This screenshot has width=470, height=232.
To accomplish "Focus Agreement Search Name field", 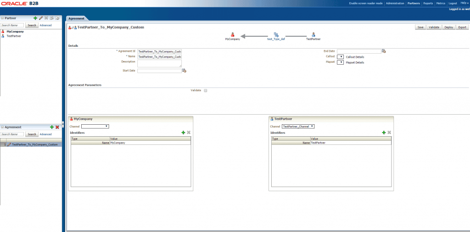I will click(12, 134).
